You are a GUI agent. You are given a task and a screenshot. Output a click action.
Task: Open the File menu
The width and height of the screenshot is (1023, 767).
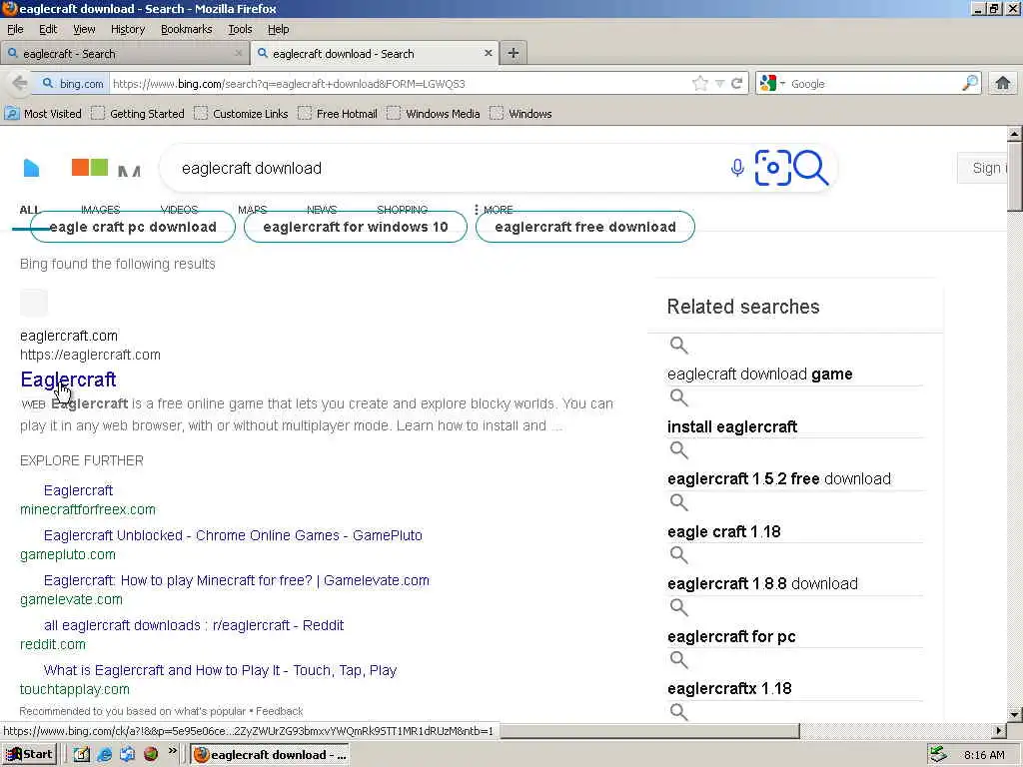(15, 29)
